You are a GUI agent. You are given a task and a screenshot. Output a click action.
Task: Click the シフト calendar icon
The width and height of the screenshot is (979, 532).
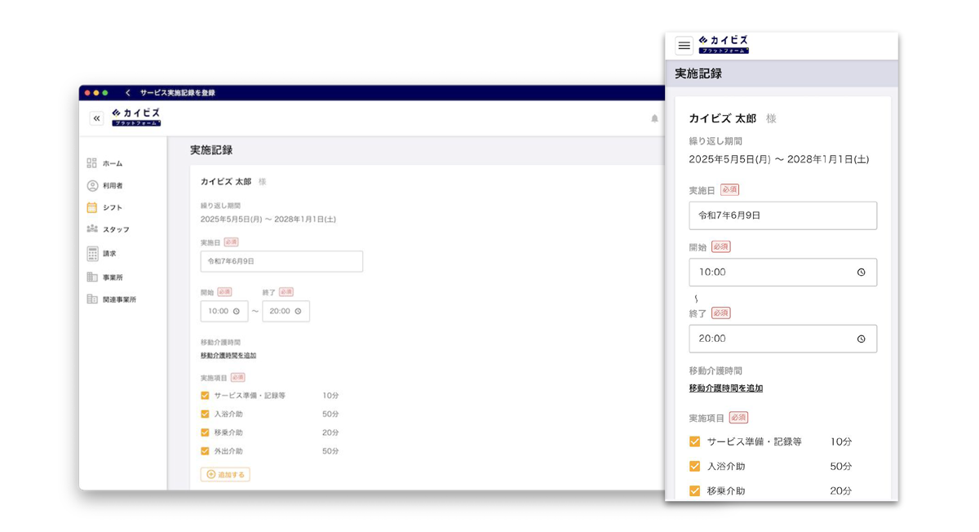pyautogui.click(x=92, y=207)
